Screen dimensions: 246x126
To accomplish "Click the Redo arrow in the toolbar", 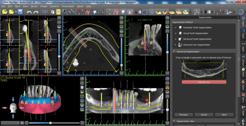I will [x=36, y=12].
